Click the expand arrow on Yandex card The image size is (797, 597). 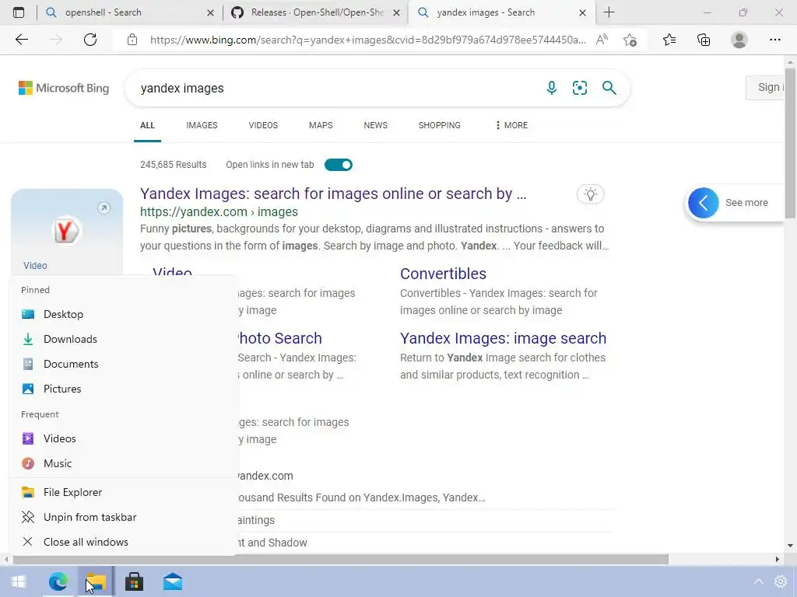click(x=104, y=208)
